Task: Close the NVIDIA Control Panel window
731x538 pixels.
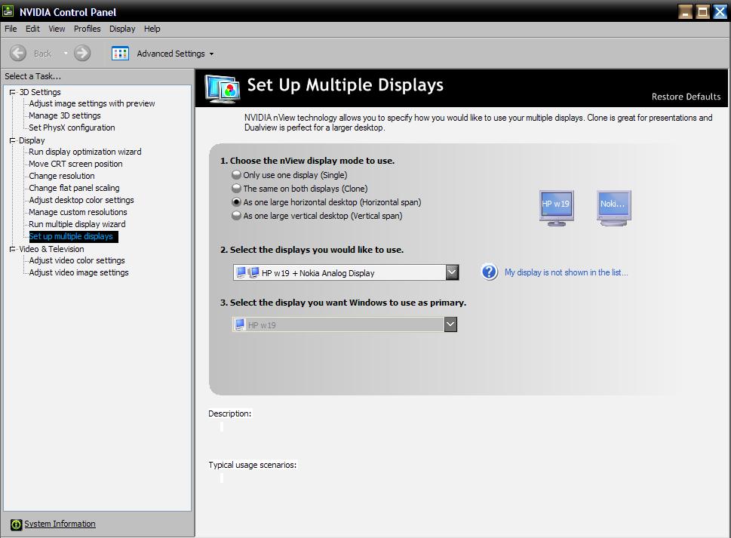Action: coord(720,11)
